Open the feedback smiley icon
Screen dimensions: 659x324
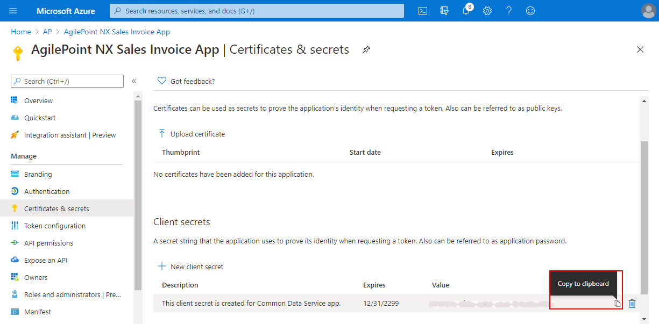click(530, 11)
